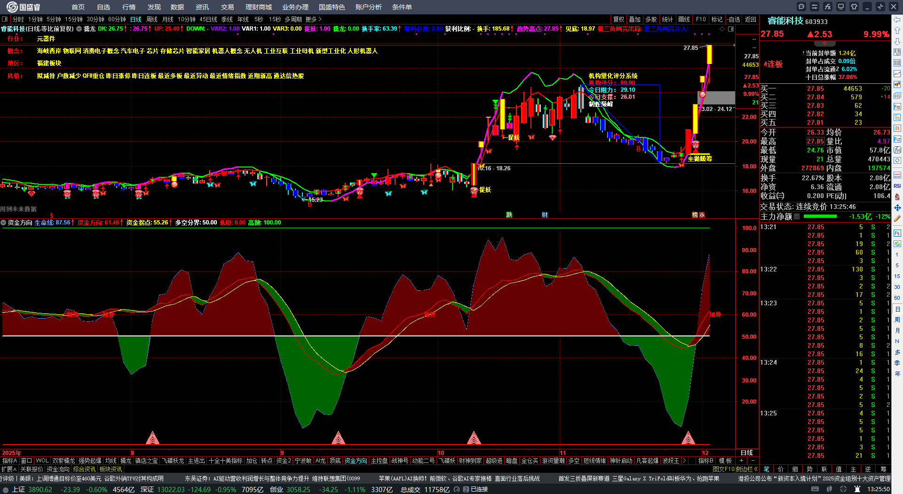Expand the 更多 periods dropdown
Image resolution: width=903 pixels, height=494 pixels.
click(313, 19)
